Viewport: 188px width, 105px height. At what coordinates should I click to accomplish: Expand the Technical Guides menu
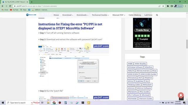(x=100, y=15)
